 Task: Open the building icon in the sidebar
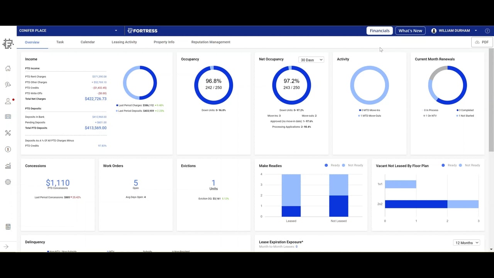pyautogui.click(x=8, y=117)
